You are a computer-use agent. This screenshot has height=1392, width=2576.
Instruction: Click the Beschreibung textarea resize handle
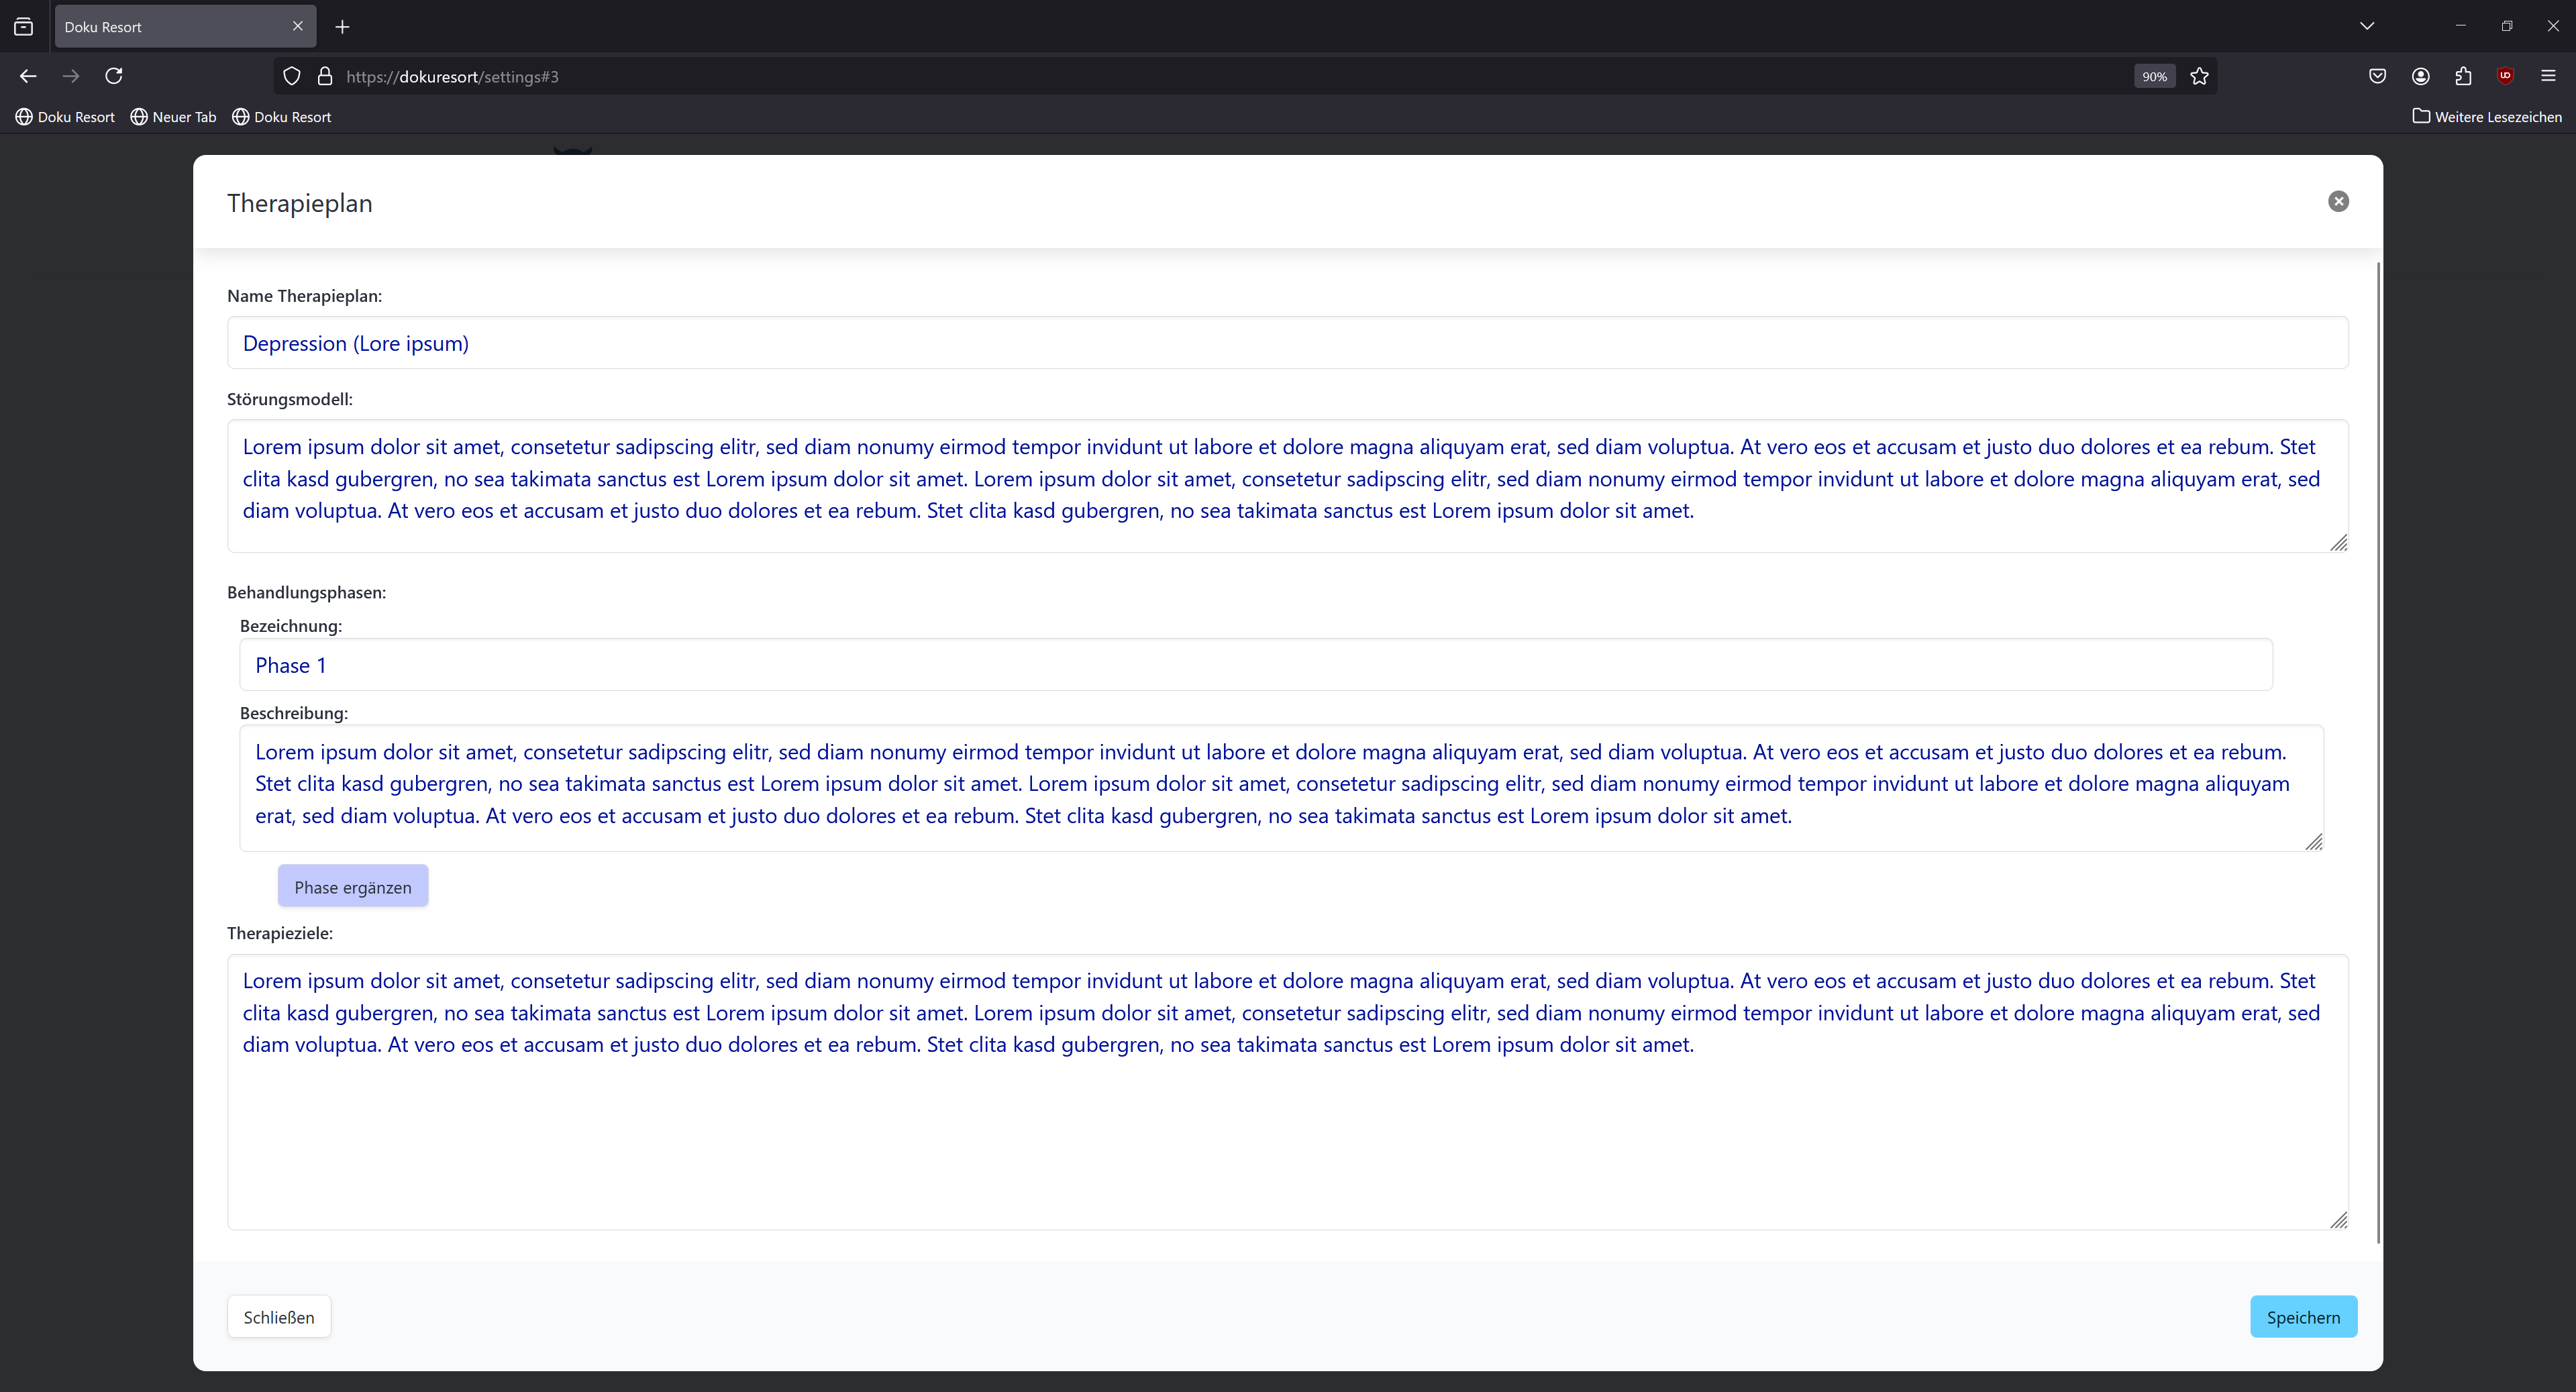pos(2313,842)
